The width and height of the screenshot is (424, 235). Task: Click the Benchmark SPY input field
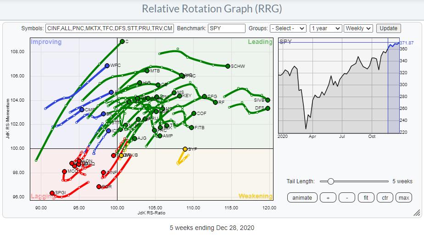[226, 28]
